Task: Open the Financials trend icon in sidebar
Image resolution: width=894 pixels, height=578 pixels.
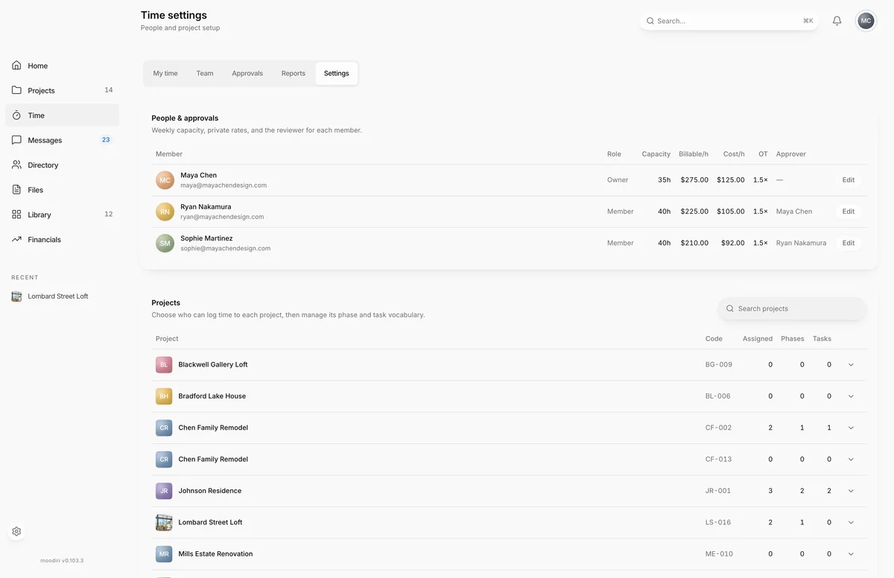Action: pos(16,239)
